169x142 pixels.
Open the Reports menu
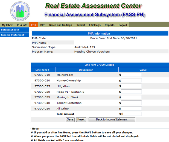pyautogui.click(x=110, y=25)
